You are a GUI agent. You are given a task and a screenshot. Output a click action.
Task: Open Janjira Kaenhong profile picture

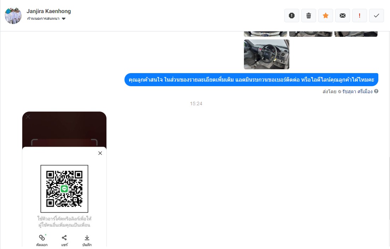(x=13, y=16)
